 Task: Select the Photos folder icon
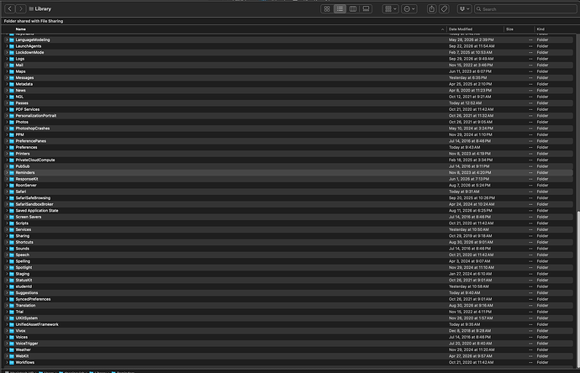12,122
